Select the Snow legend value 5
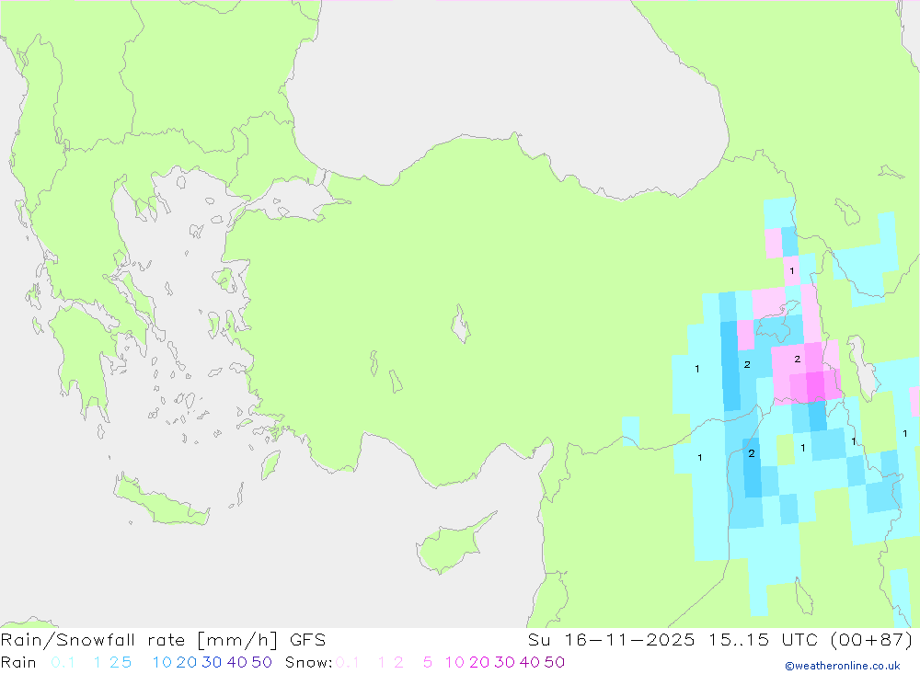920x674 pixels. click(x=428, y=662)
